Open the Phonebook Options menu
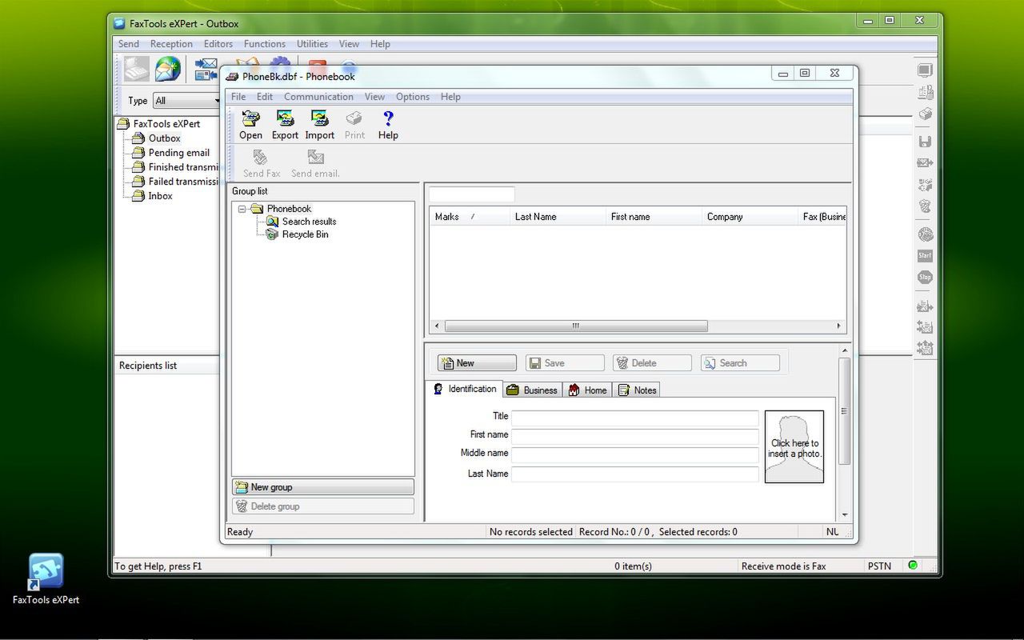The width and height of the screenshot is (1024, 640). point(413,97)
